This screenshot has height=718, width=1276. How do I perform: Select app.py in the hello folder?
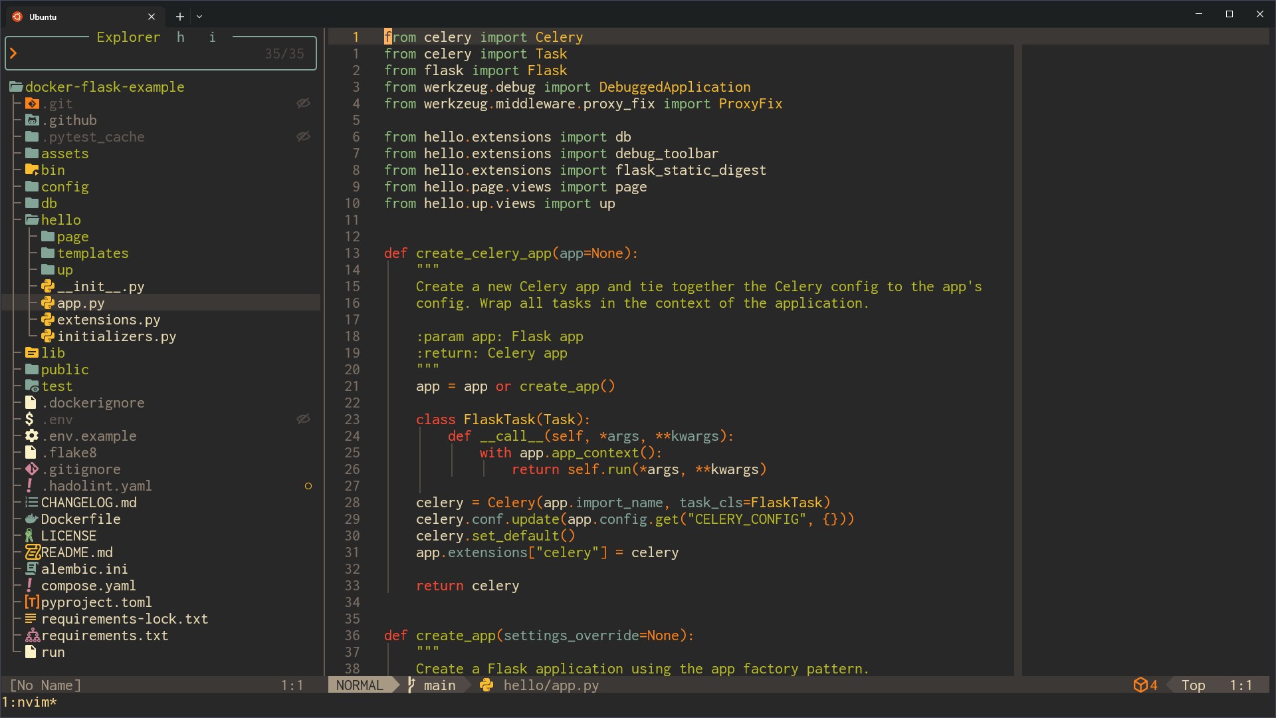pos(80,302)
